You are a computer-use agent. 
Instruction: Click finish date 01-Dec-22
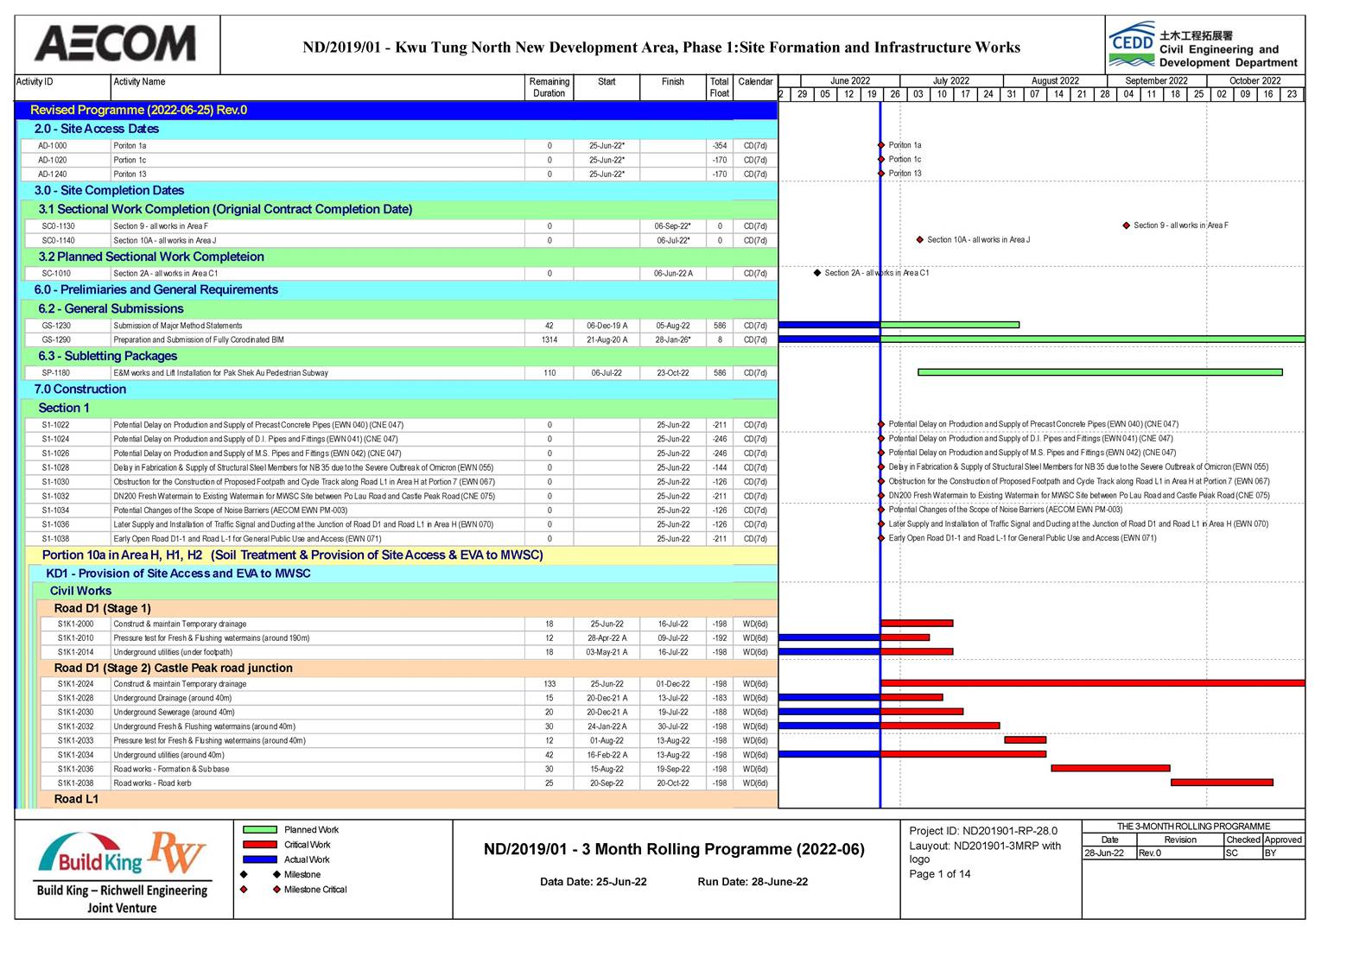click(x=673, y=684)
